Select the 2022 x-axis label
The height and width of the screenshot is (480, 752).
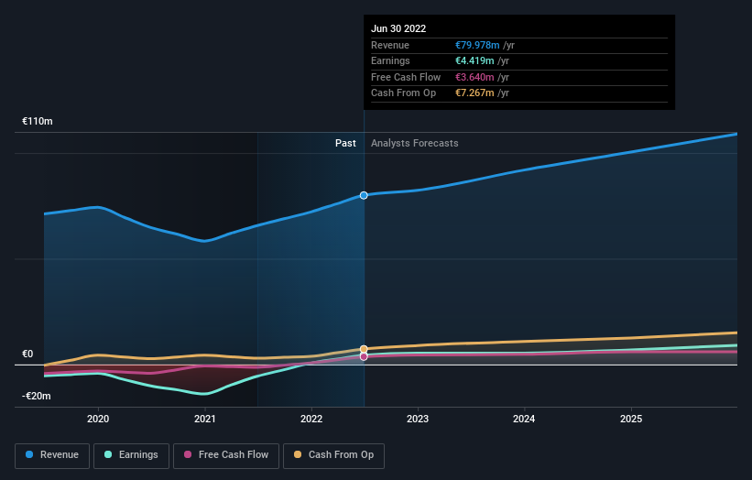(311, 419)
